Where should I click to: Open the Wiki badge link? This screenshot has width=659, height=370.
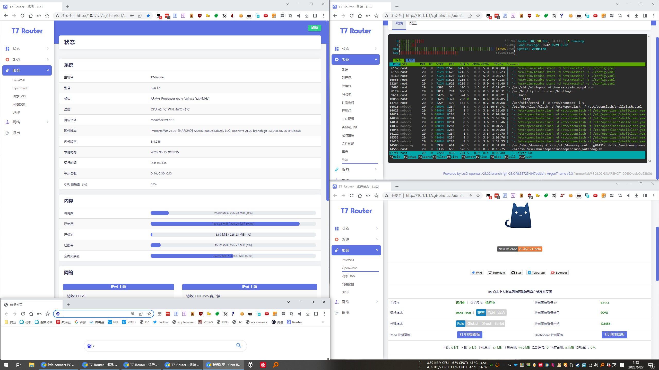click(x=477, y=273)
